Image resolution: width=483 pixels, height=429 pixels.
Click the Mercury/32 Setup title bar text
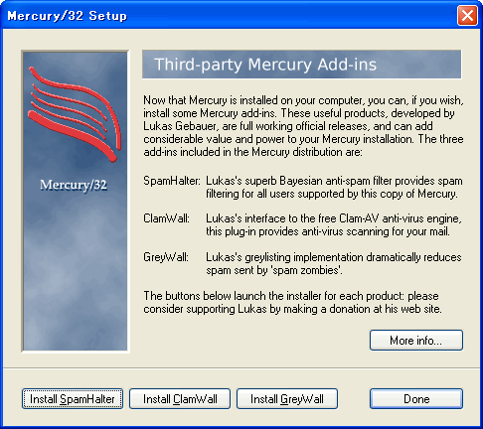pyautogui.click(x=67, y=16)
